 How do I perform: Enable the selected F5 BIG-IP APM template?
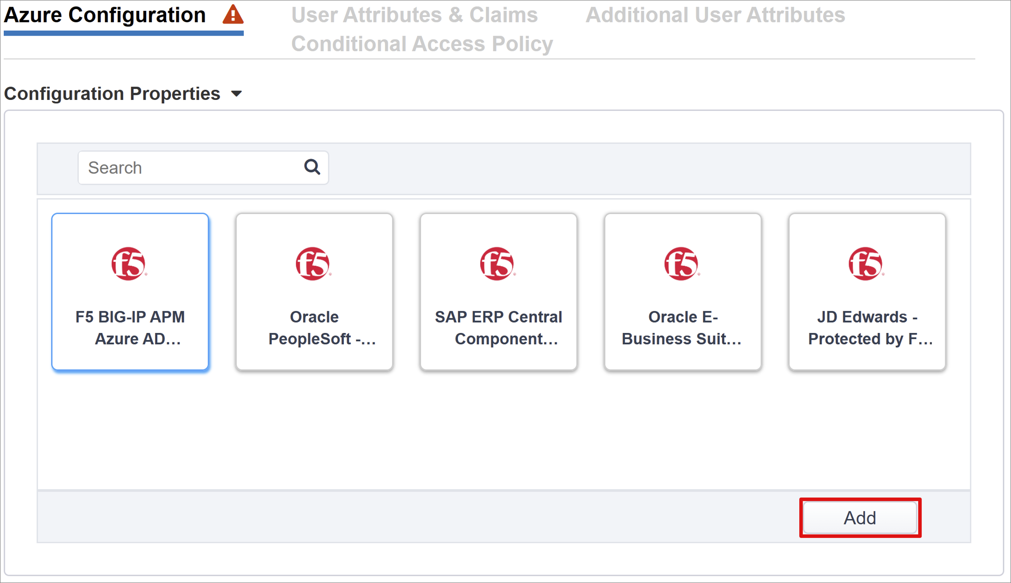pyautogui.click(x=860, y=518)
